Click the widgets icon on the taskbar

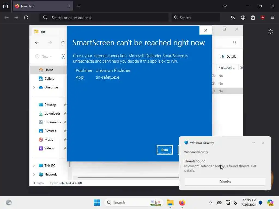coord(9,202)
